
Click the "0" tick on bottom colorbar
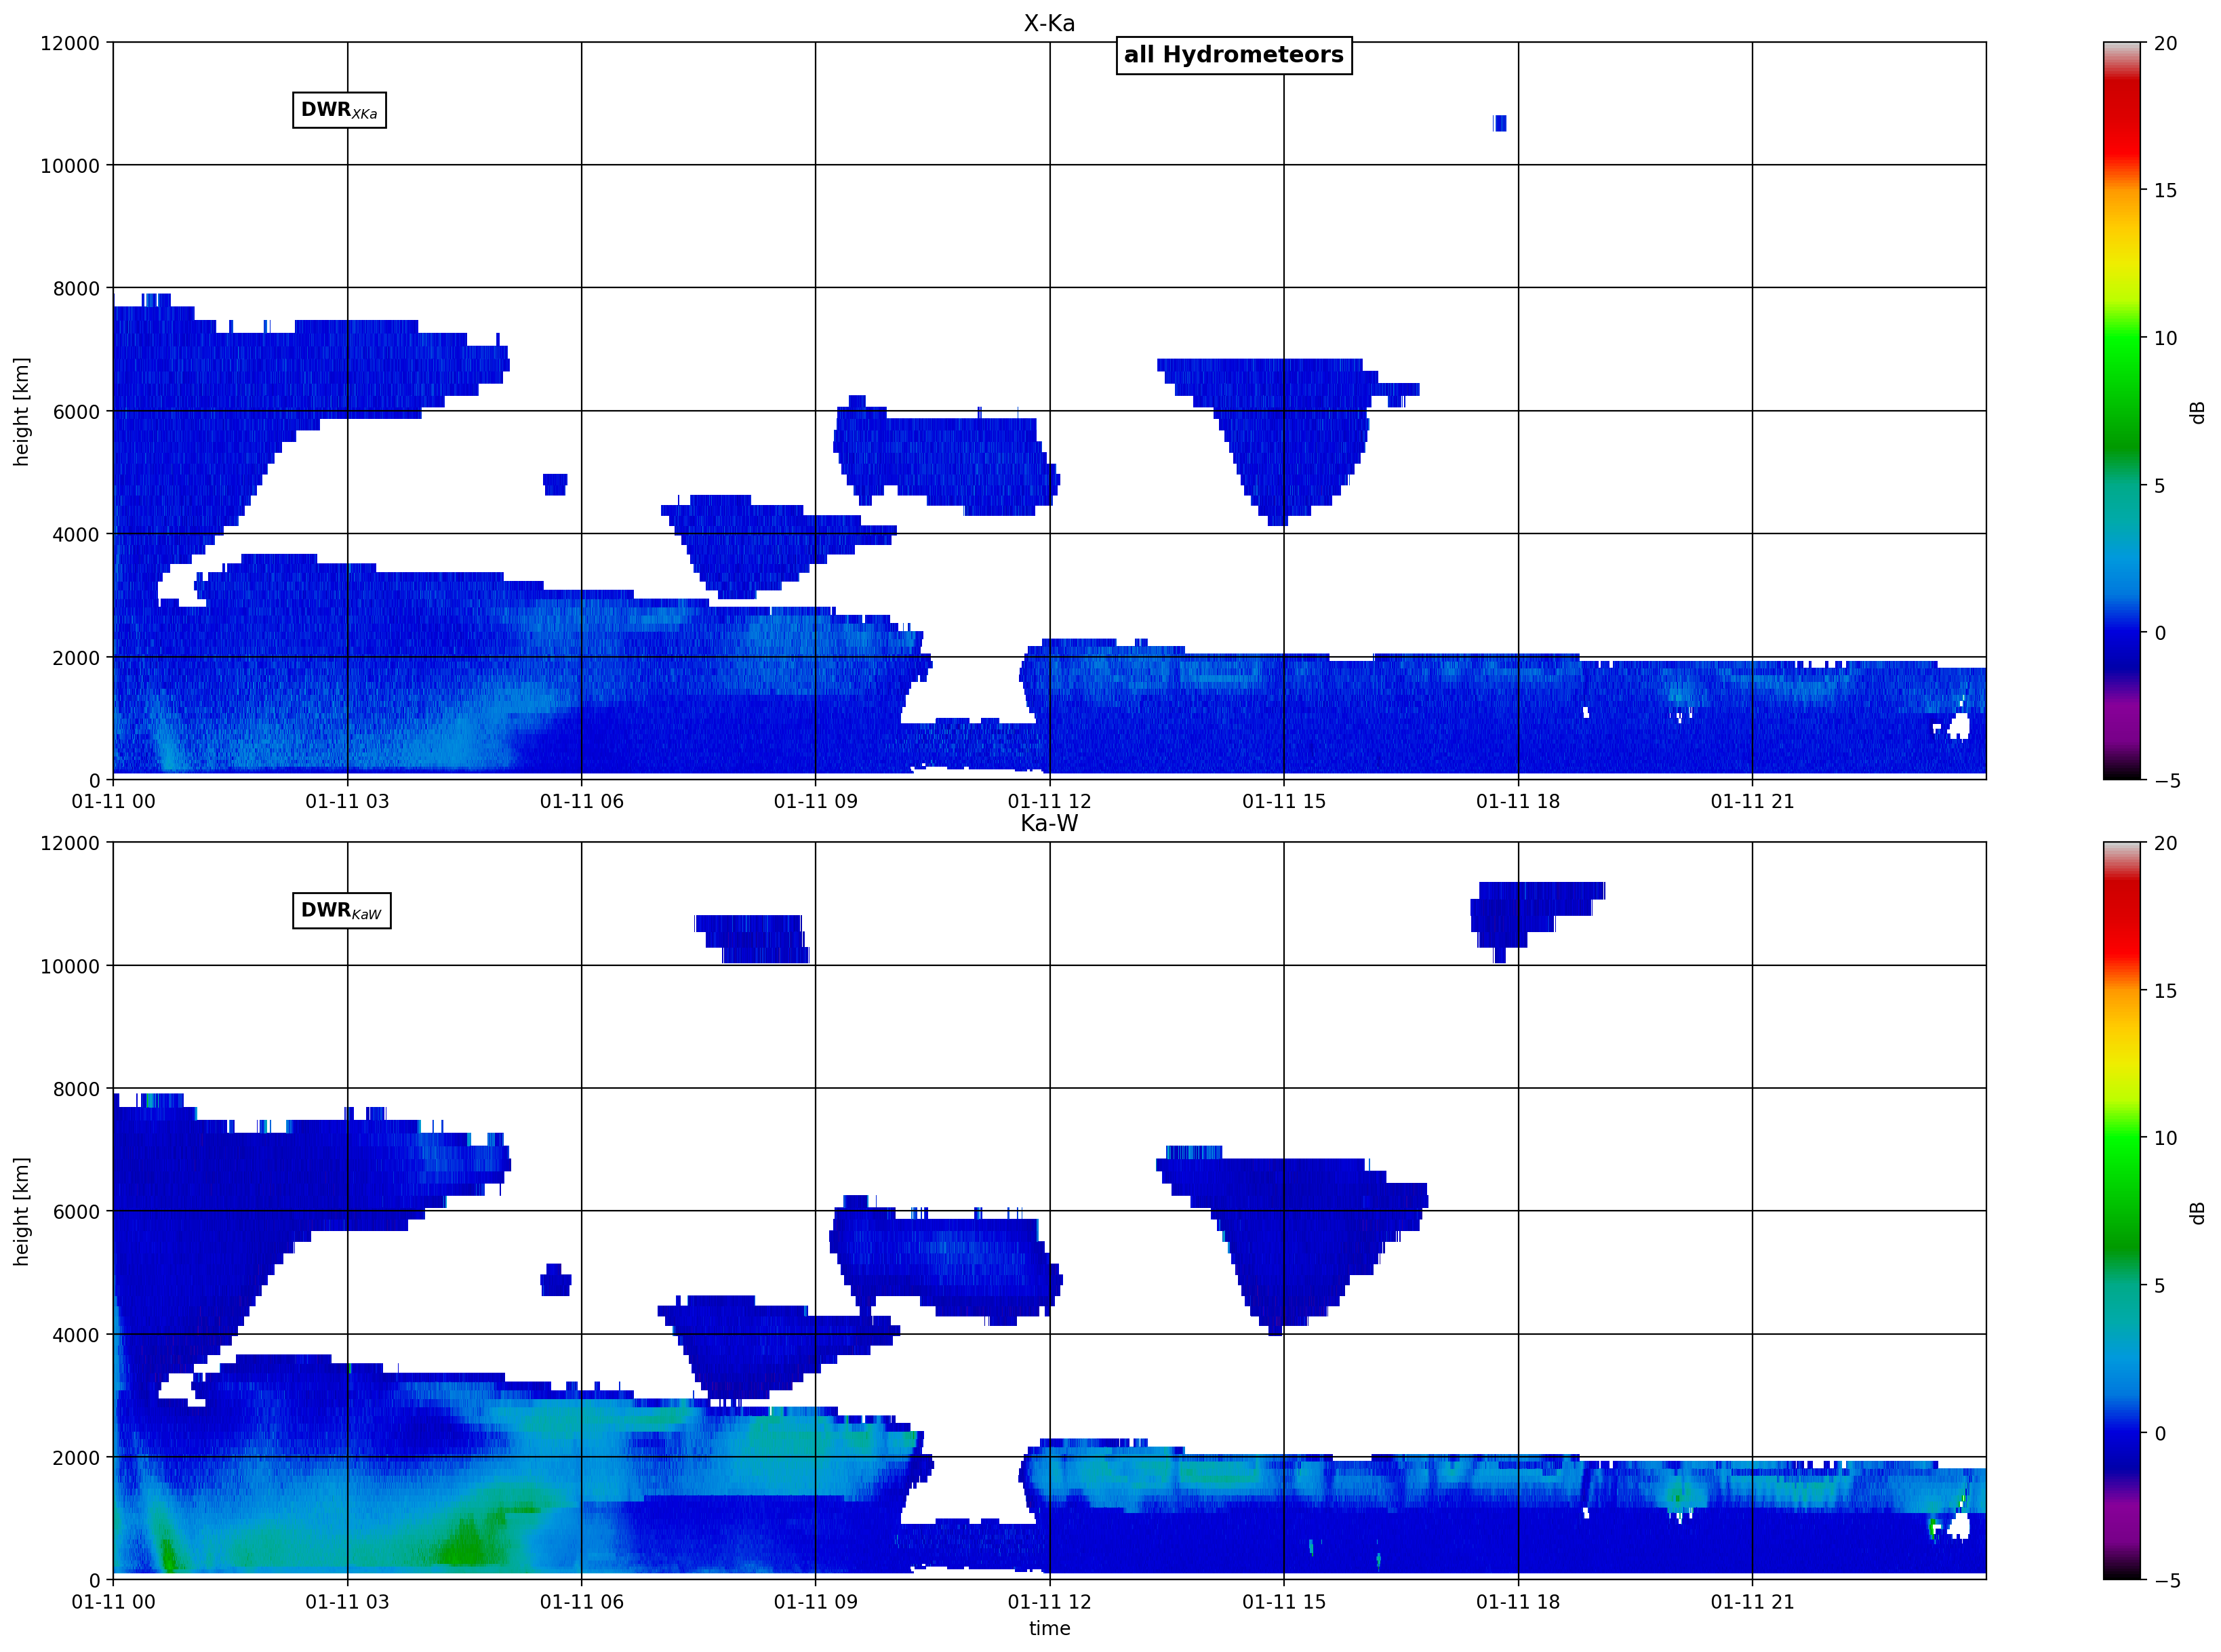pos(2160,1433)
